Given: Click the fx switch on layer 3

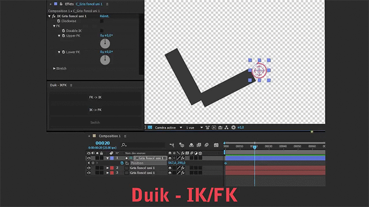Looking at the screenshot, I should (183, 173).
